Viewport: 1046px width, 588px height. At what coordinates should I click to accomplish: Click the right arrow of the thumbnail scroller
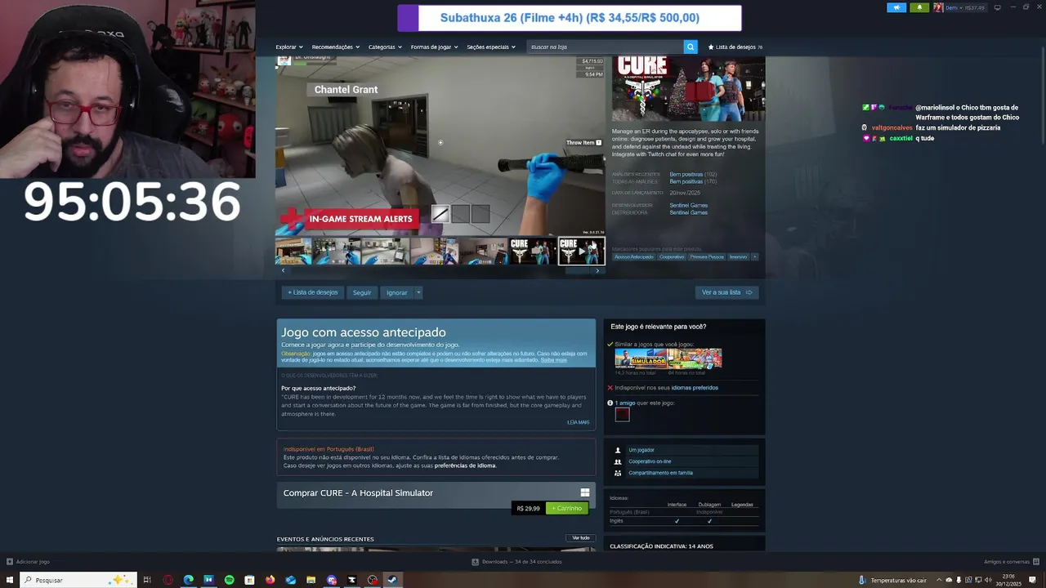(x=597, y=270)
